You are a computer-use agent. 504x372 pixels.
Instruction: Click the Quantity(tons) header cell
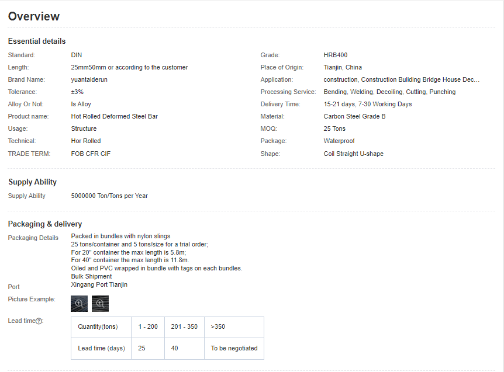[98, 327]
